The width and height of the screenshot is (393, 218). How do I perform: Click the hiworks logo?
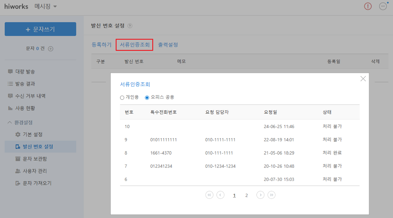16,6
